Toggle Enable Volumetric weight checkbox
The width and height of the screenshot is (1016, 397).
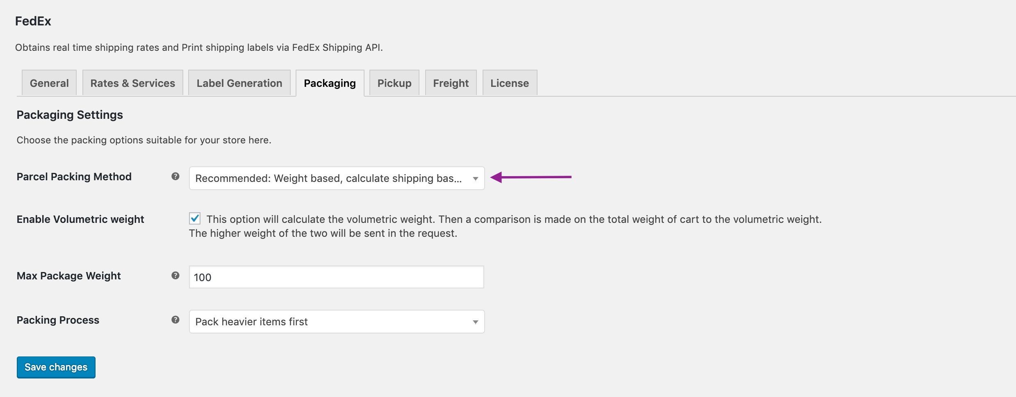point(195,218)
